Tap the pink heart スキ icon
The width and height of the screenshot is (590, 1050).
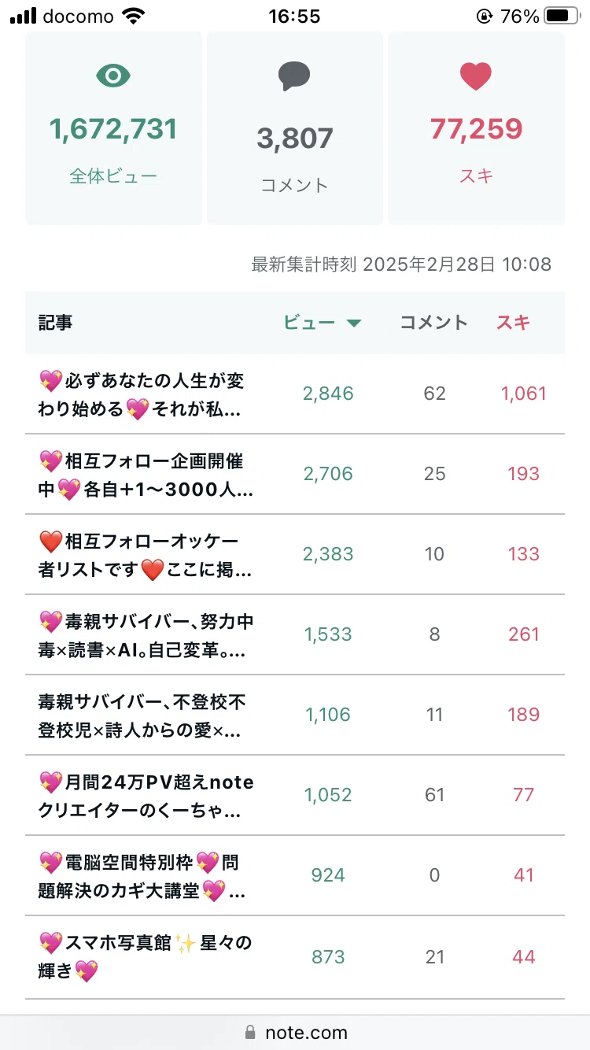point(476,76)
